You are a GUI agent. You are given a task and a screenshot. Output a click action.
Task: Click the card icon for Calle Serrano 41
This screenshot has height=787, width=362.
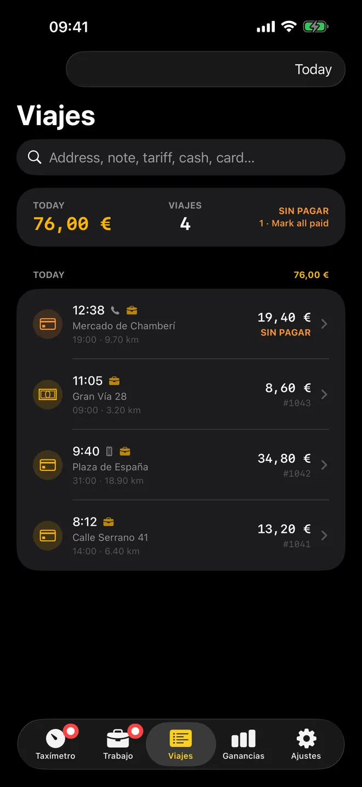click(x=48, y=536)
